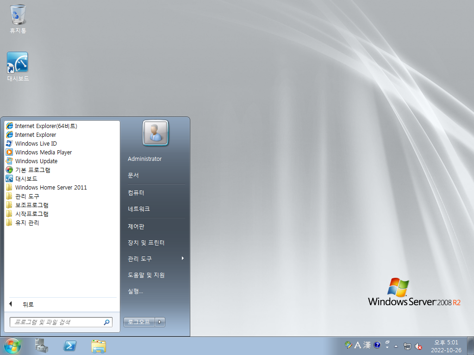Viewport: 474px width, 355px height.
Task: Open Windows Explorer from the taskbar
Action: [99, 346]
